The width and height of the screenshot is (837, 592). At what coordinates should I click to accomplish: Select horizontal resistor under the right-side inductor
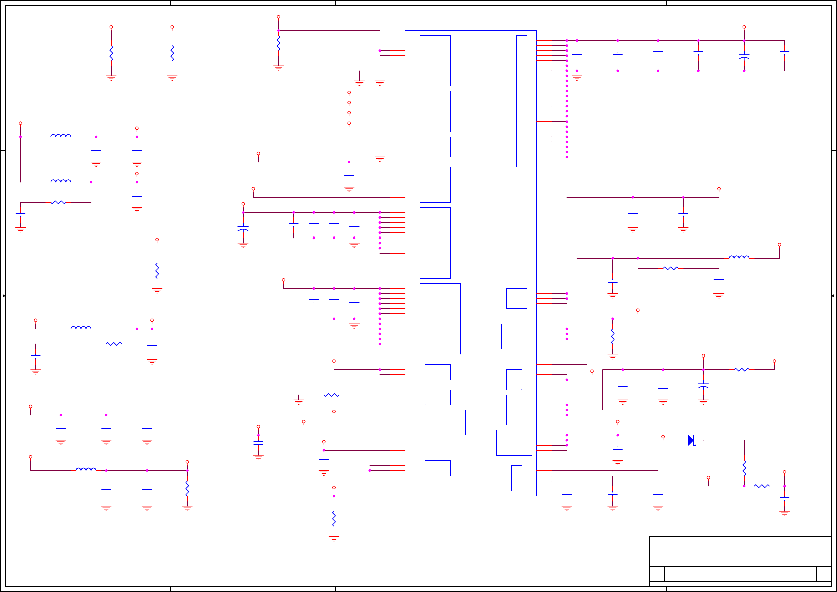coord(671,269)
